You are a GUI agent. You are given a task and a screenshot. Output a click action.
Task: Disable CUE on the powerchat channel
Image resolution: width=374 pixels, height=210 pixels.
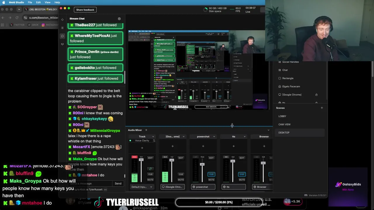pos(211,174)
